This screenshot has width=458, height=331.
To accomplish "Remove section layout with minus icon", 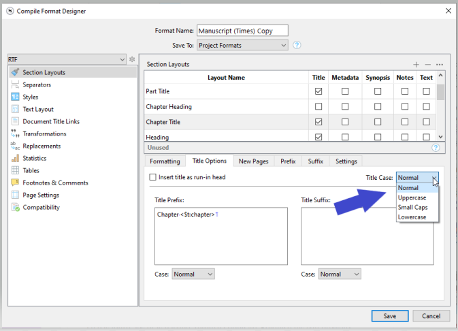I will click(x=428, y=64).
